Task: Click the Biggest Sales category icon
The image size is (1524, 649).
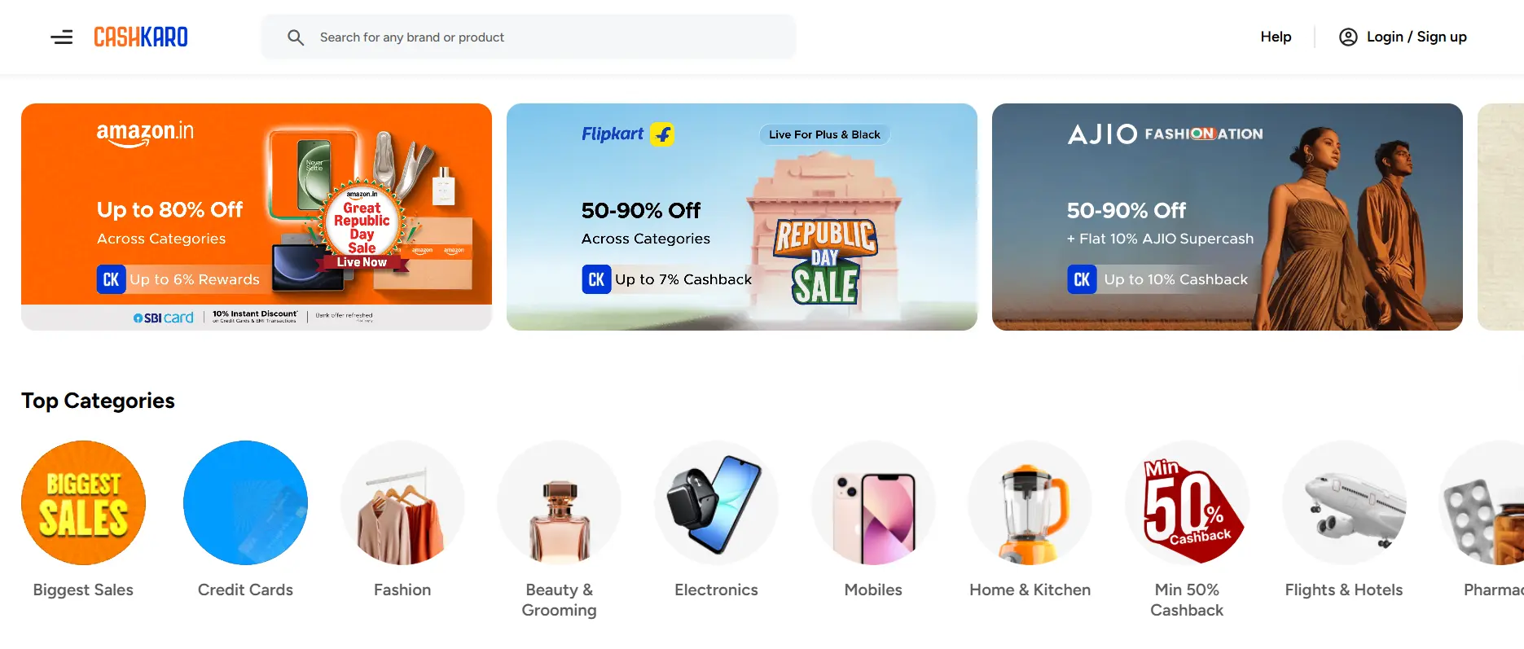Action: pyautogui.click(x=83, y=502)
